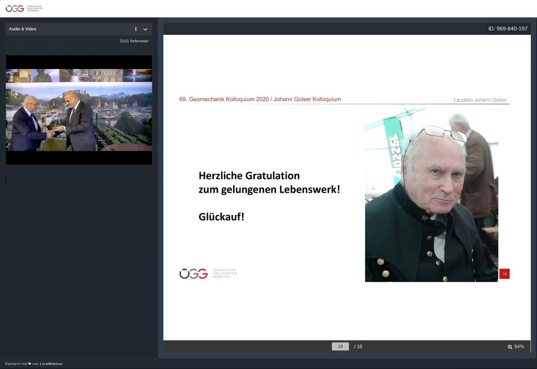
Task: Click the portrait photo on the slide
Action: tap(431, 195)
